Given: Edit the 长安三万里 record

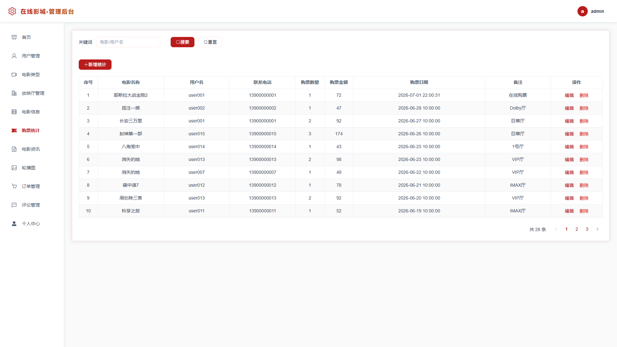Looking at the screenshot, I should coord(569,121).
